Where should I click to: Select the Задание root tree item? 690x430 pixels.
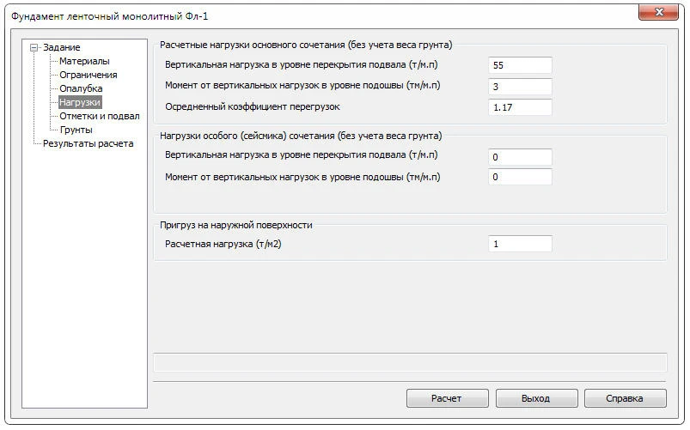click(x=61, y=48)
